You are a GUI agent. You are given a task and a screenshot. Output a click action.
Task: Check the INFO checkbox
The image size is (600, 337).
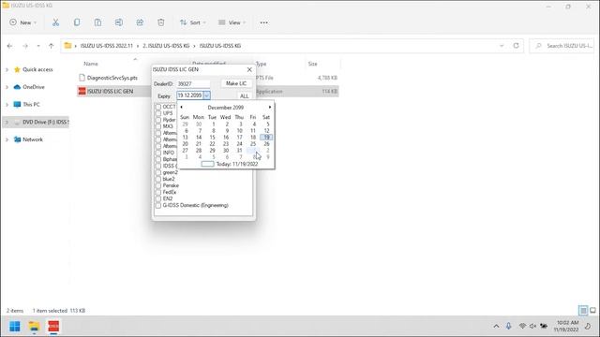tap(158, 153)
